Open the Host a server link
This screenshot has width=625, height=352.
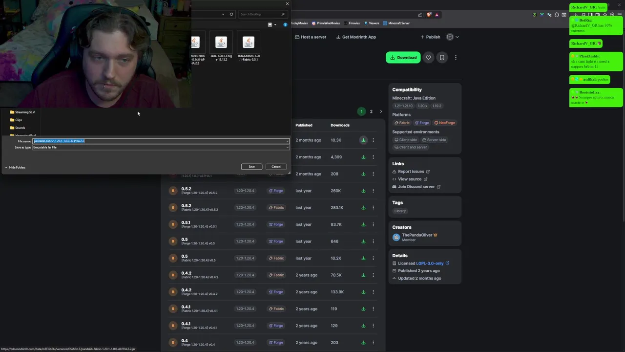[x=311, y=37]
